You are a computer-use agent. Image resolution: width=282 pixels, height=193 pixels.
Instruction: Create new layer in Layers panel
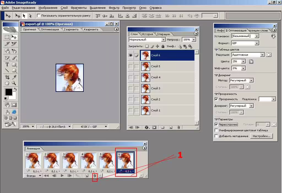tap(171, 127)
